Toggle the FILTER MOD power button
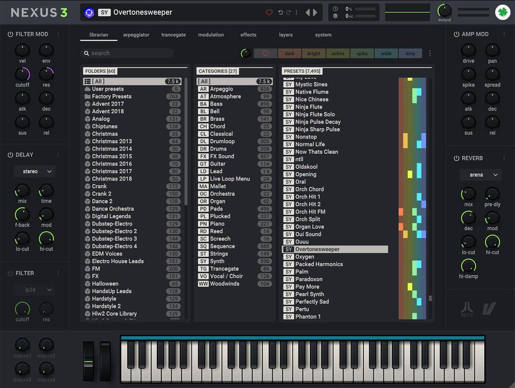515x388 pixels. click(10, 34)
